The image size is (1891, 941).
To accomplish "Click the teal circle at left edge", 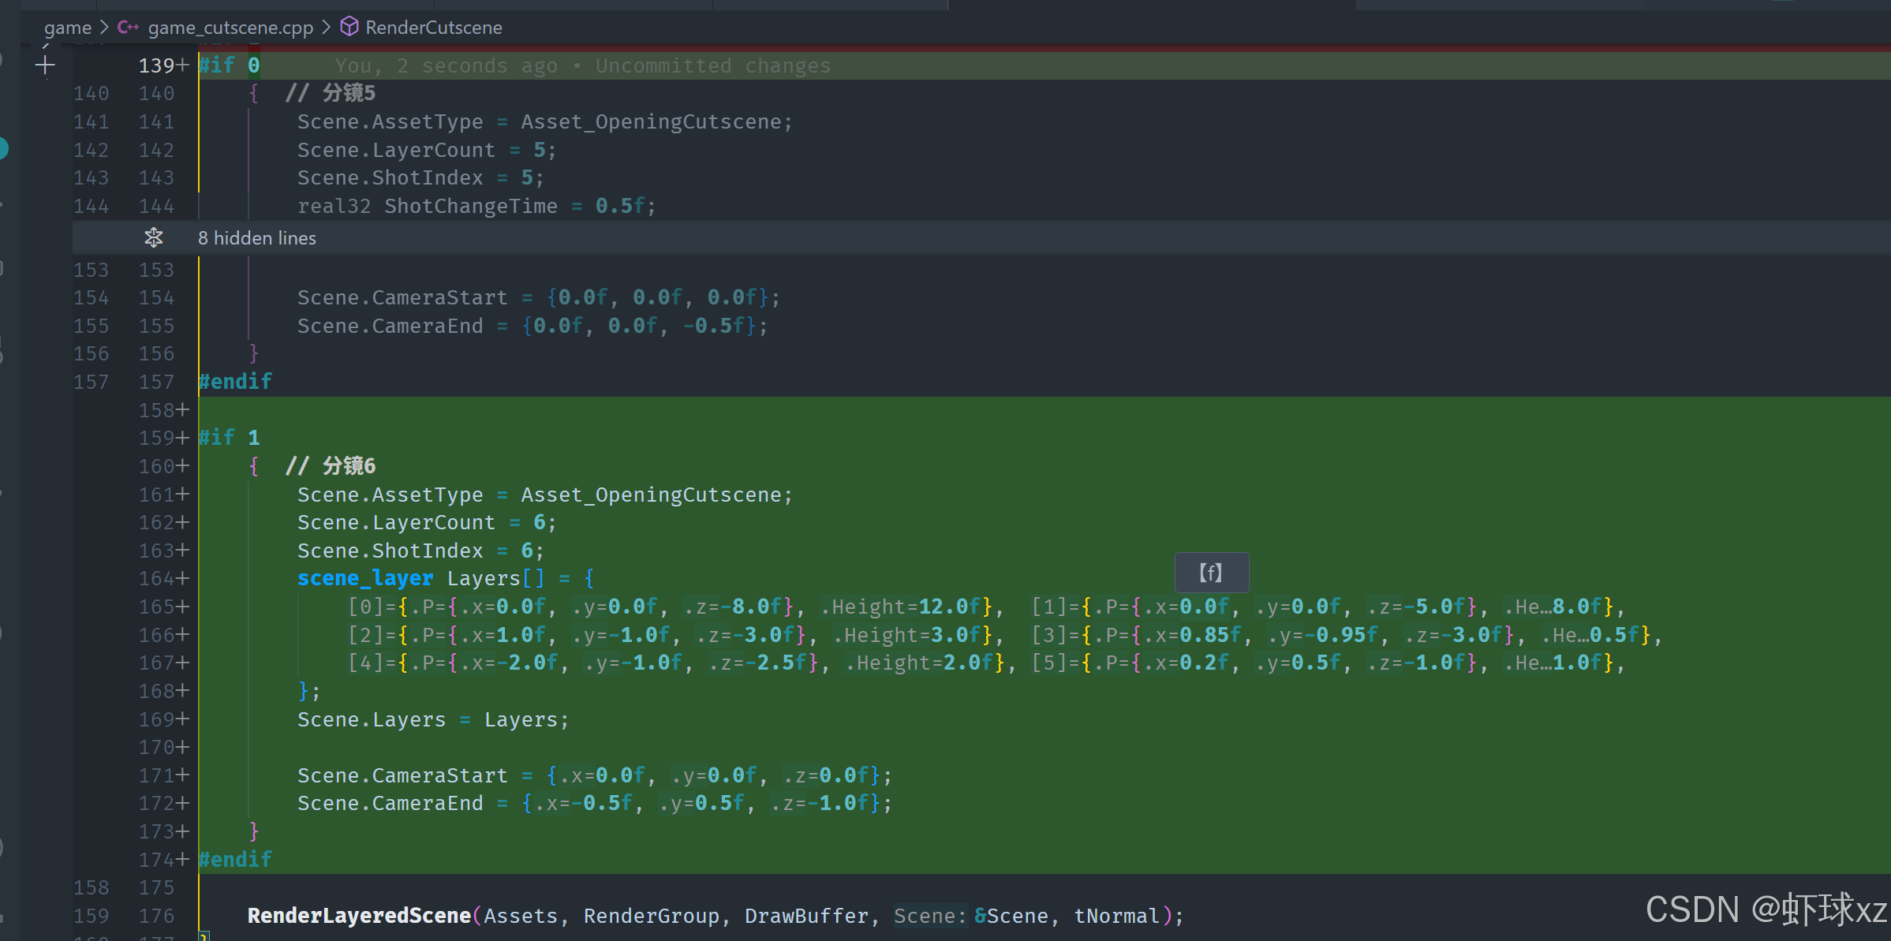I will (x=2, y=148).
